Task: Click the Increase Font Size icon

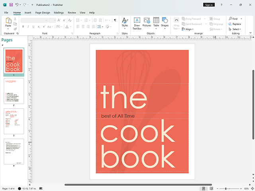Action: 59,20
